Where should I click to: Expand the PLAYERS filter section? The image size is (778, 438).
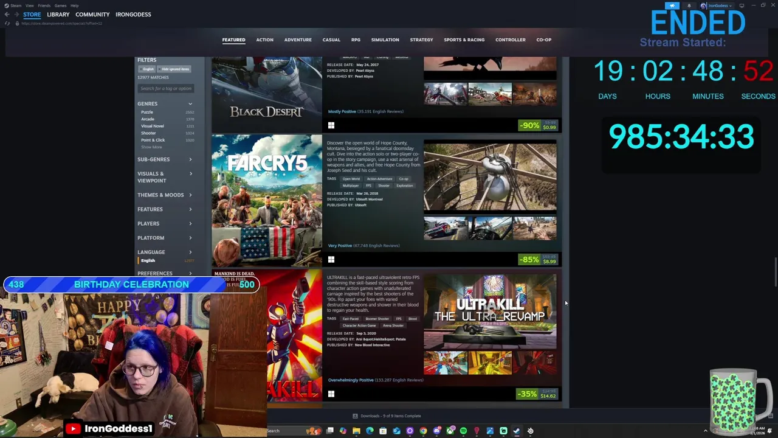click(165, 223)
